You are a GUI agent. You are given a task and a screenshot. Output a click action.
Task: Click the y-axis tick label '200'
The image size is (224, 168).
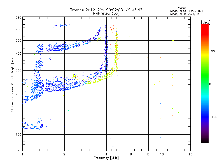coord(18,94)
